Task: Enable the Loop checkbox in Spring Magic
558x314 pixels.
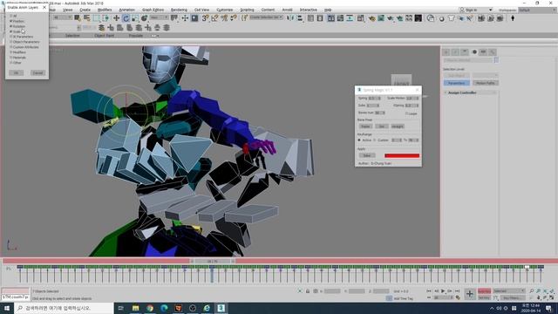Action: (x=407, y=113)
